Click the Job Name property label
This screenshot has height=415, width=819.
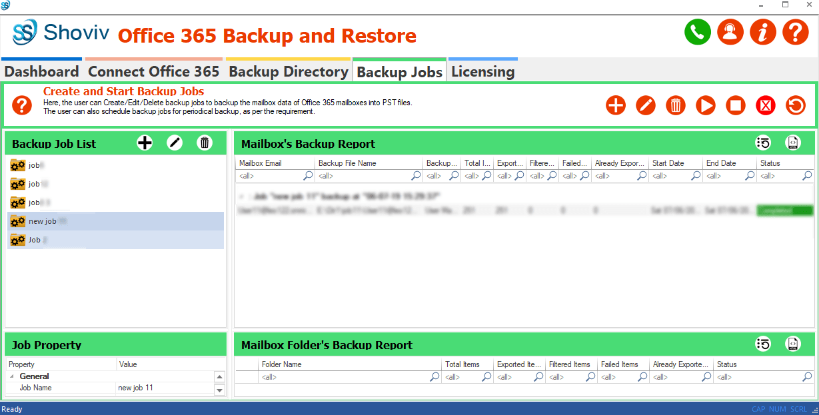click(x=35, y=388)
